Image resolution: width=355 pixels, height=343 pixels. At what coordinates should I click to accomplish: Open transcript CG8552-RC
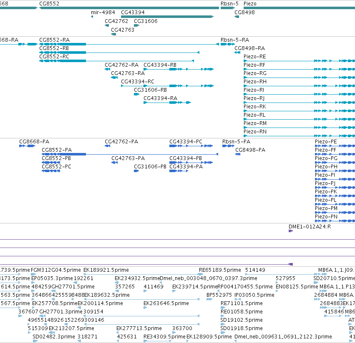pos(54,57)
